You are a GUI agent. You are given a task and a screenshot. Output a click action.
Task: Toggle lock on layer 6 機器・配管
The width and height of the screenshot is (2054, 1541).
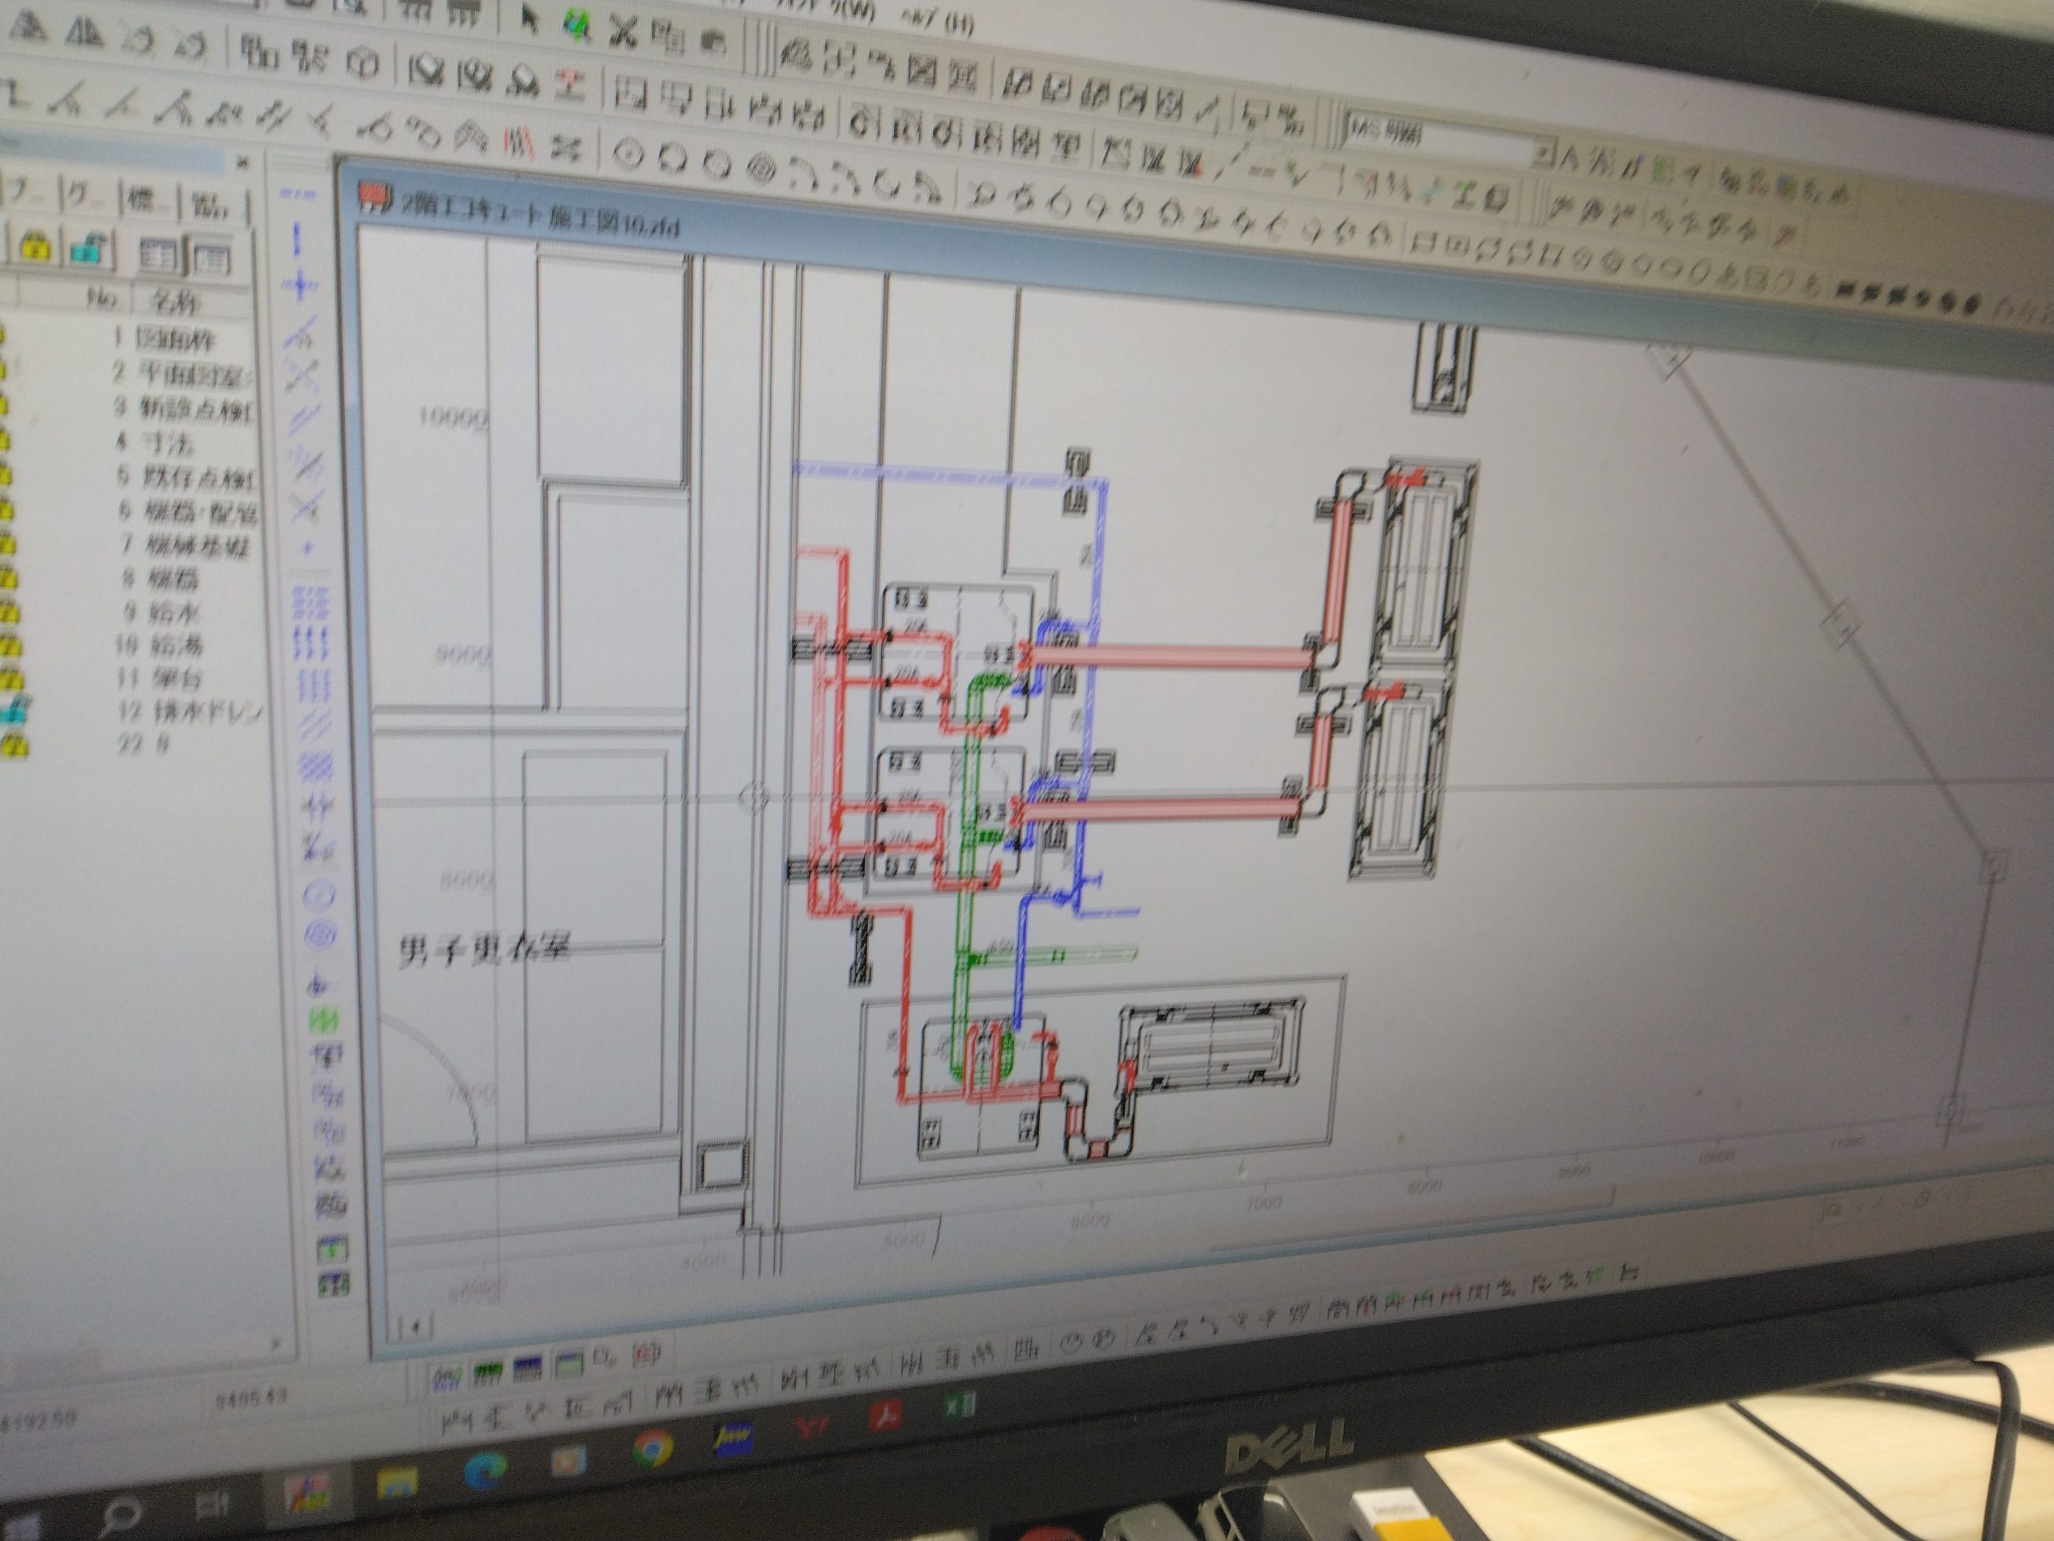tap(5, 510)
